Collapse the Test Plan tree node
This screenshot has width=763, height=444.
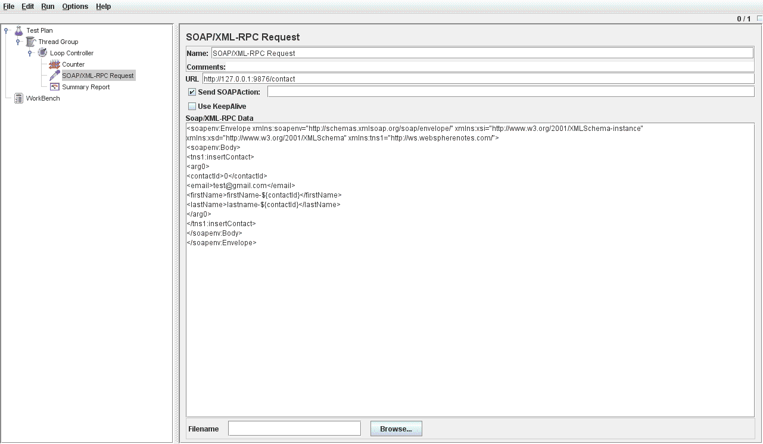click(5, 30)
